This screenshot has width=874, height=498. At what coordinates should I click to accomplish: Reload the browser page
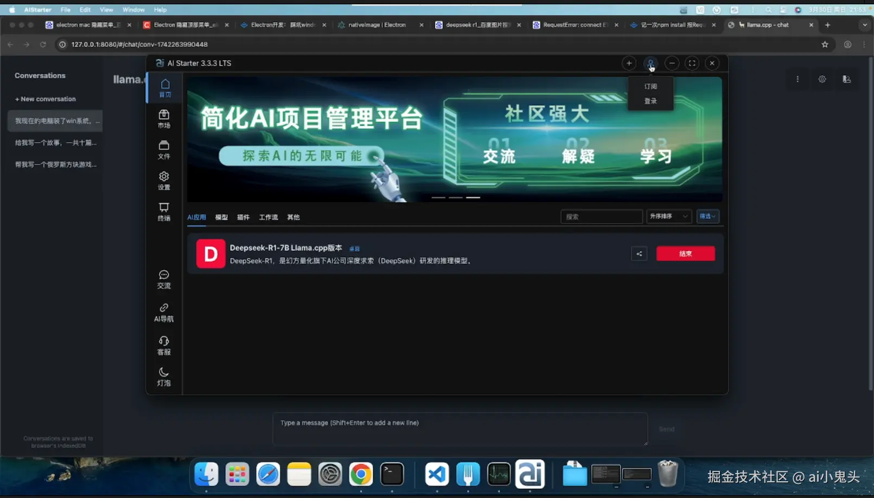tap(43, 44)
